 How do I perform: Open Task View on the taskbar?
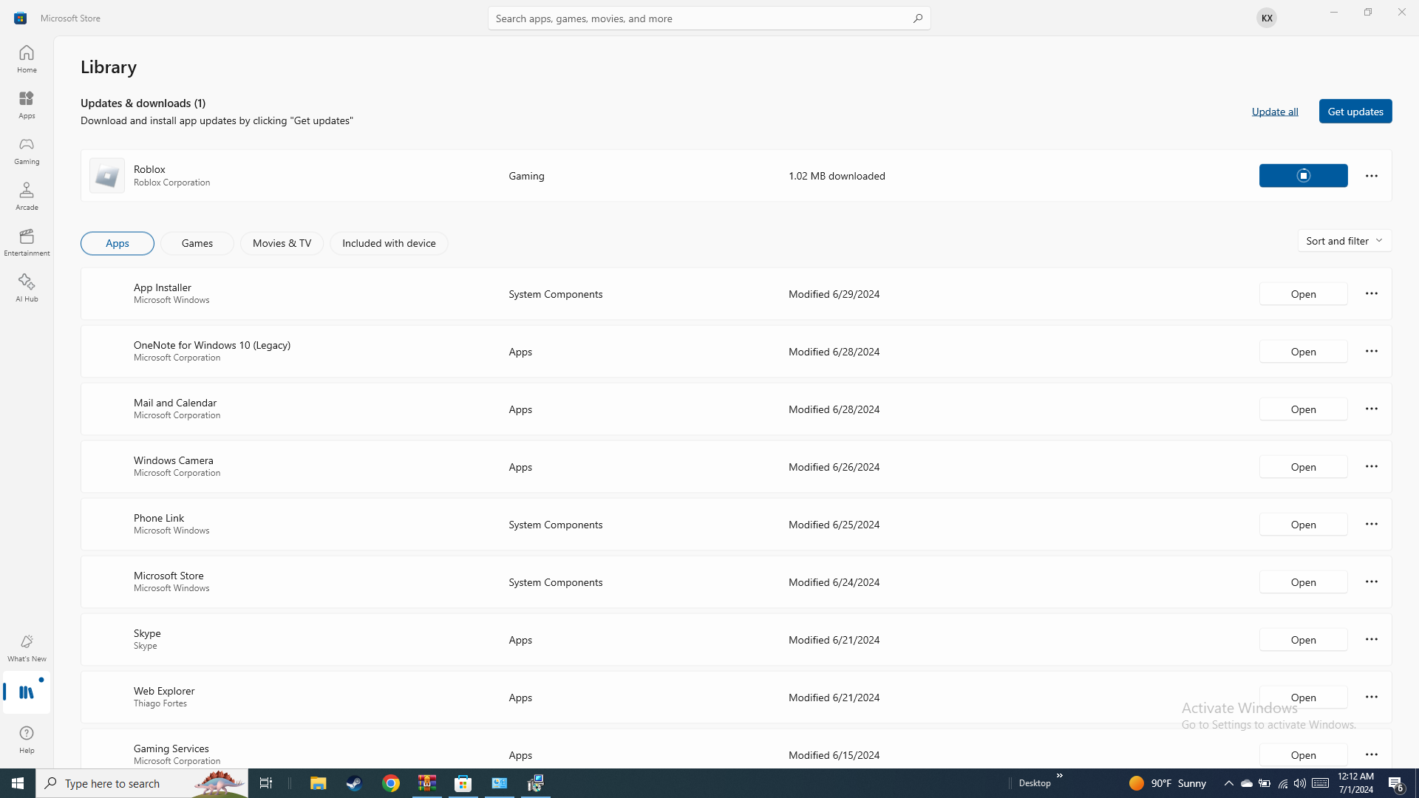tap(266, 783)
